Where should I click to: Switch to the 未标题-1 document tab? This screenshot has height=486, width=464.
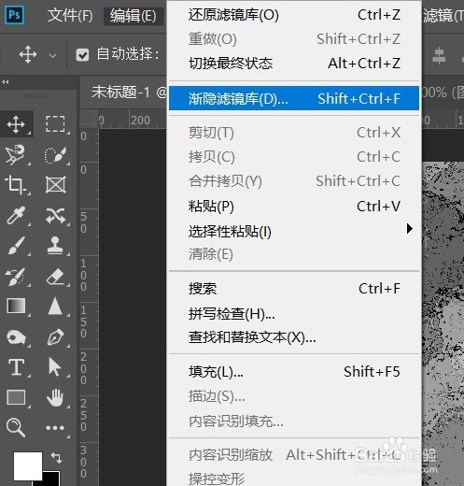[123, 93]
